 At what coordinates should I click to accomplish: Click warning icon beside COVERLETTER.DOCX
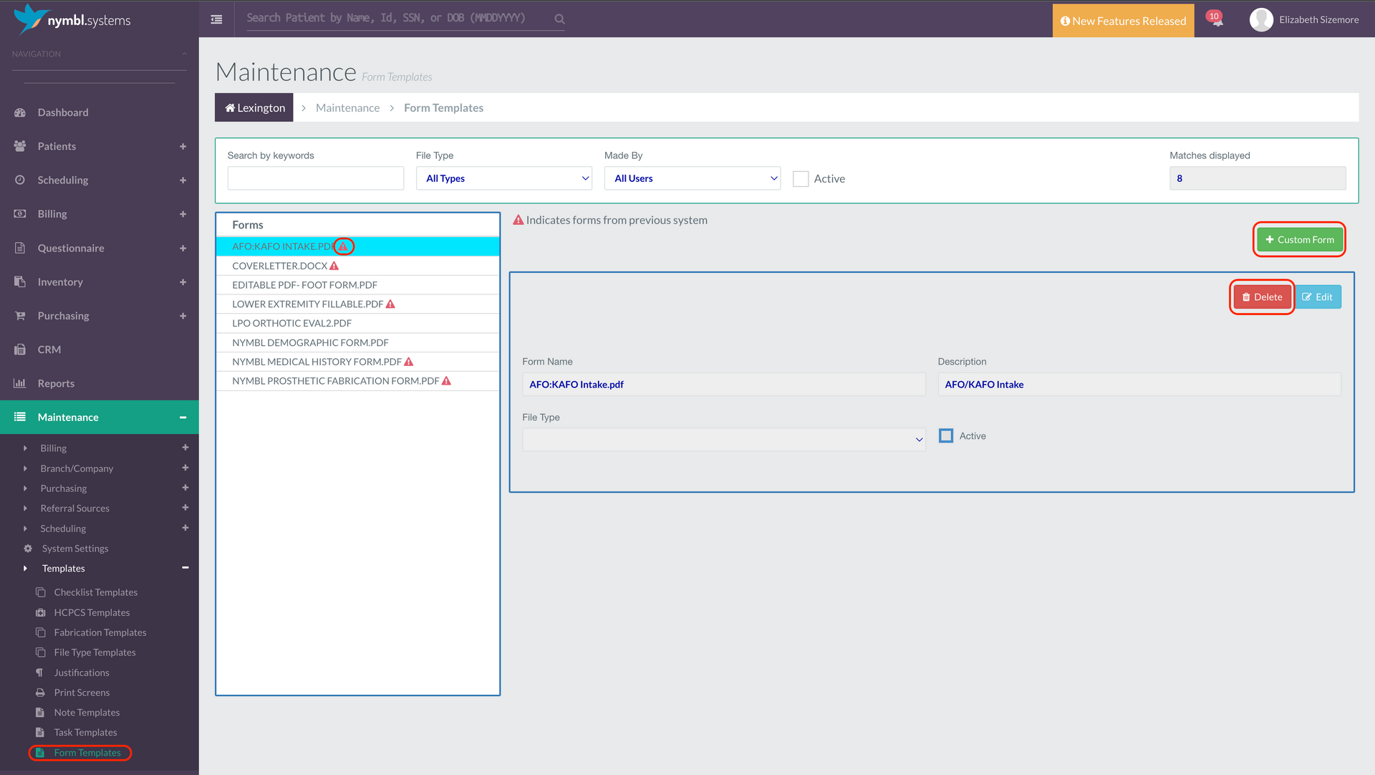coord(334,266)
